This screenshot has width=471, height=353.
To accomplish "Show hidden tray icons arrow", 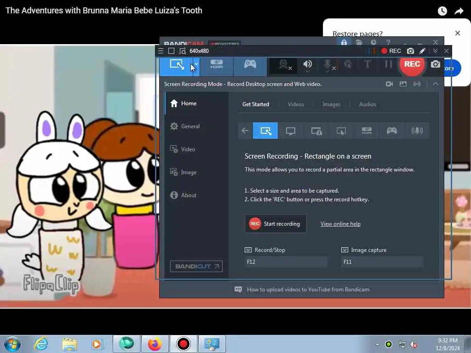I will click(x=377, y=344).
